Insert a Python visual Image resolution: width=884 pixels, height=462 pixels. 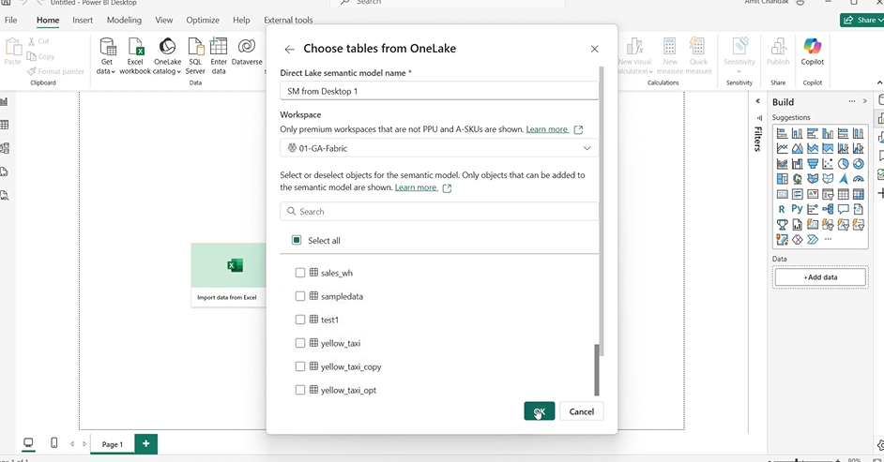(797, 209)
